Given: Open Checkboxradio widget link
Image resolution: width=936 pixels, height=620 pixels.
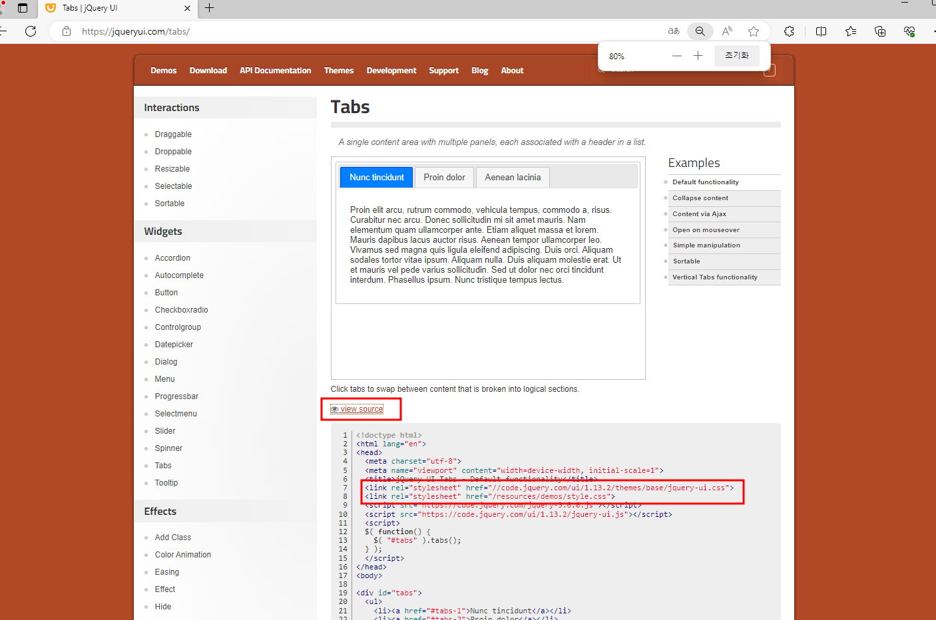Looking at the screenshot, I should point(181,310).
